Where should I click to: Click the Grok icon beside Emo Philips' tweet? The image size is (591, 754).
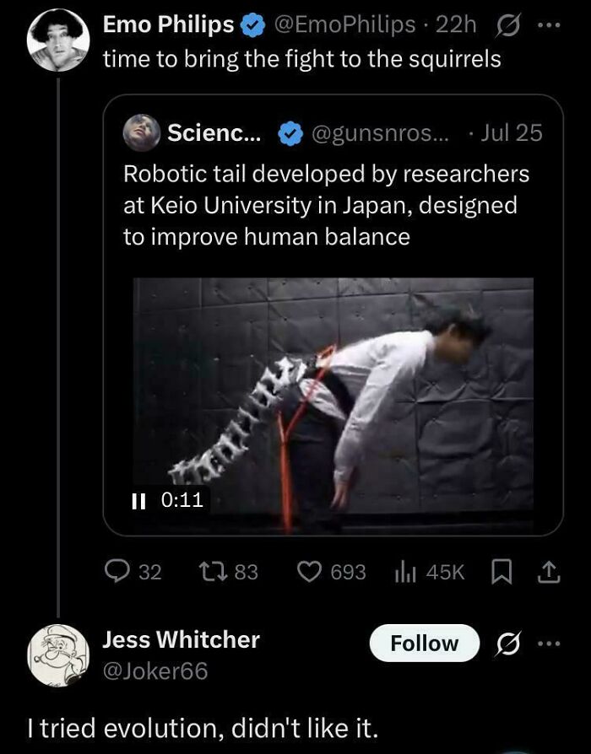(507, 24)
